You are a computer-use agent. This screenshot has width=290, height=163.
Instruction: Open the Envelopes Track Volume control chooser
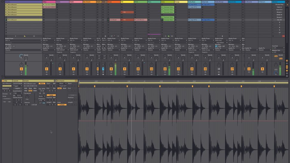point(62,86)
